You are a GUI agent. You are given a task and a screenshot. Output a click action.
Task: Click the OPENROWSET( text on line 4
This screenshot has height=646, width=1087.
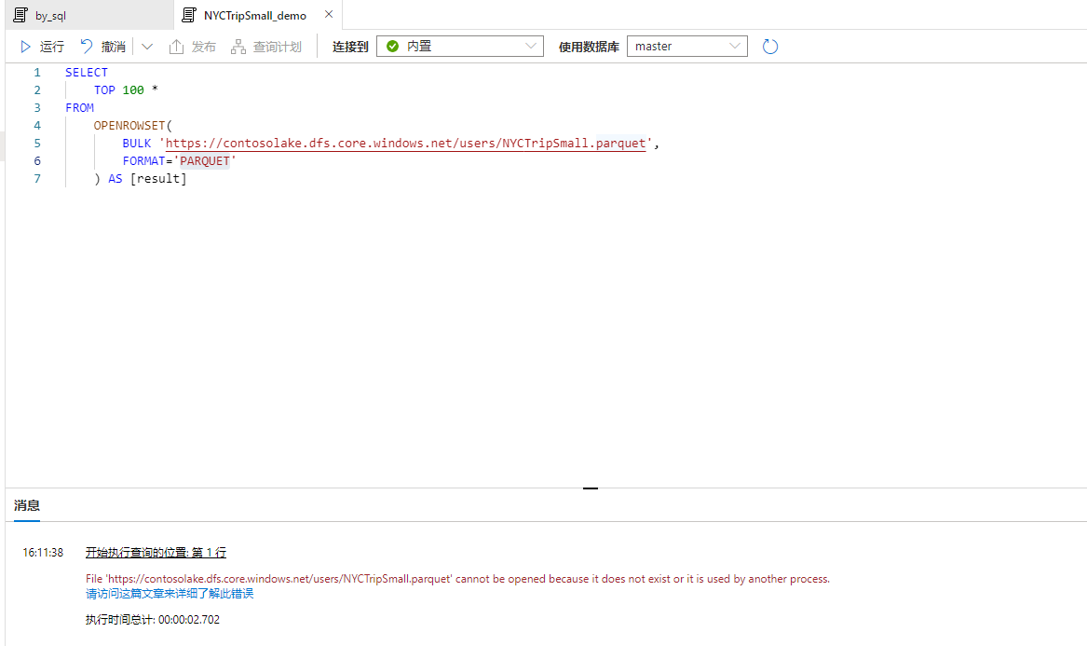[x=133, y=126]
